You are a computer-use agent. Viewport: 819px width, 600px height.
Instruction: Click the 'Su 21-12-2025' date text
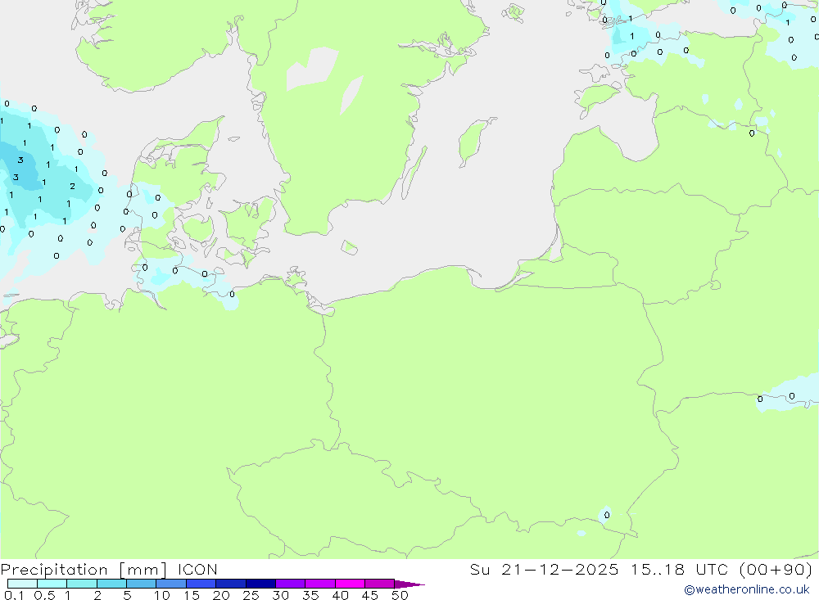pos(545,569)
